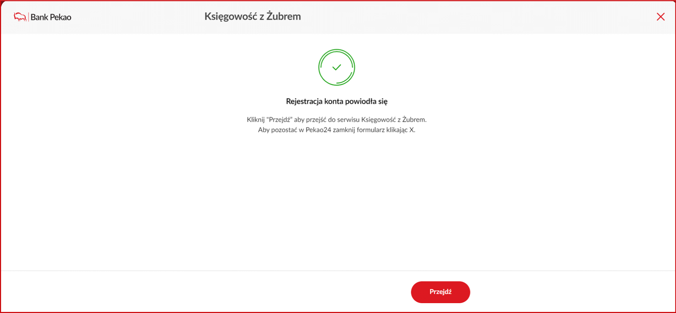Click the word "Żubrem" in the header title
Screen dimensions: 676x313
(x=284, y=16)
